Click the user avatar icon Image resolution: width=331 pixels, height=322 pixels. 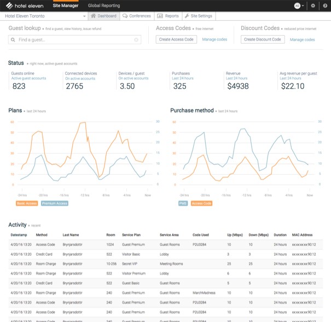pyautogui.click(x=297, y=5)
